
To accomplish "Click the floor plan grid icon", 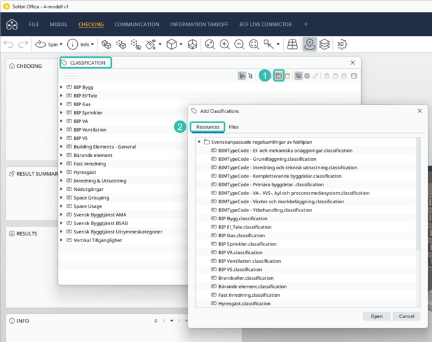I will click(x=293, y=44).
